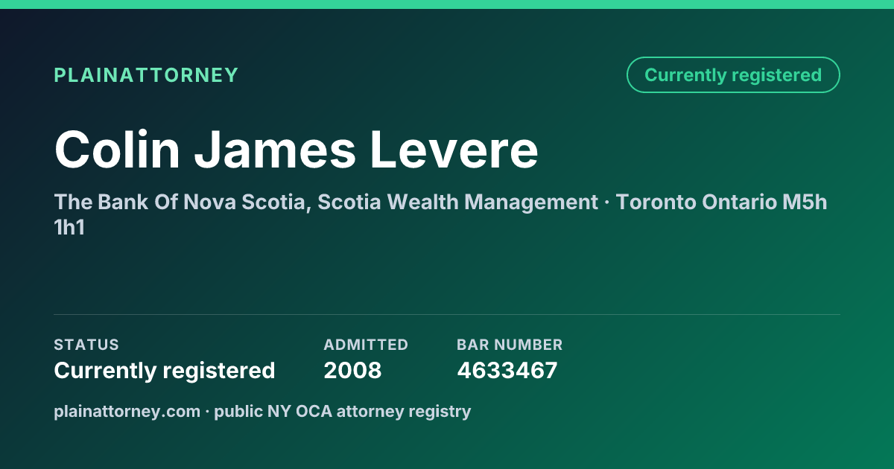The image size is (894, 469).
Task: Open the plainattorney.com footer link
Action: click(127, 411)
